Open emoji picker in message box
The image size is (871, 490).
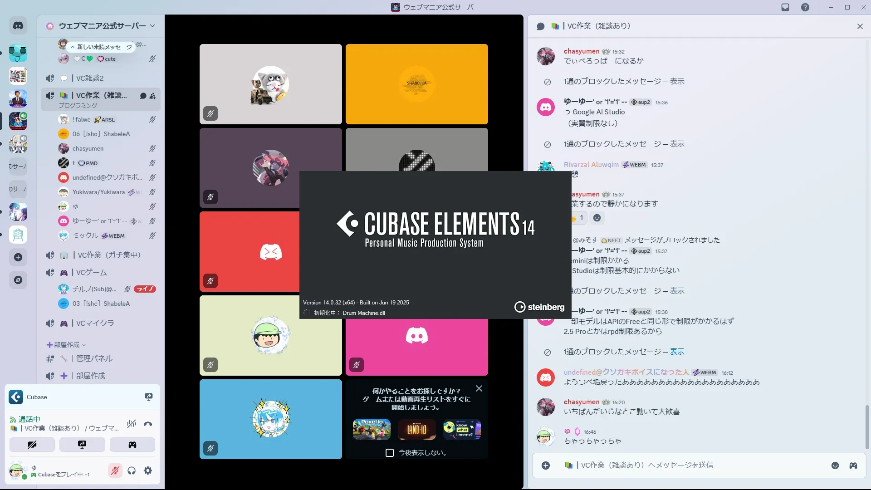(835, 465)
